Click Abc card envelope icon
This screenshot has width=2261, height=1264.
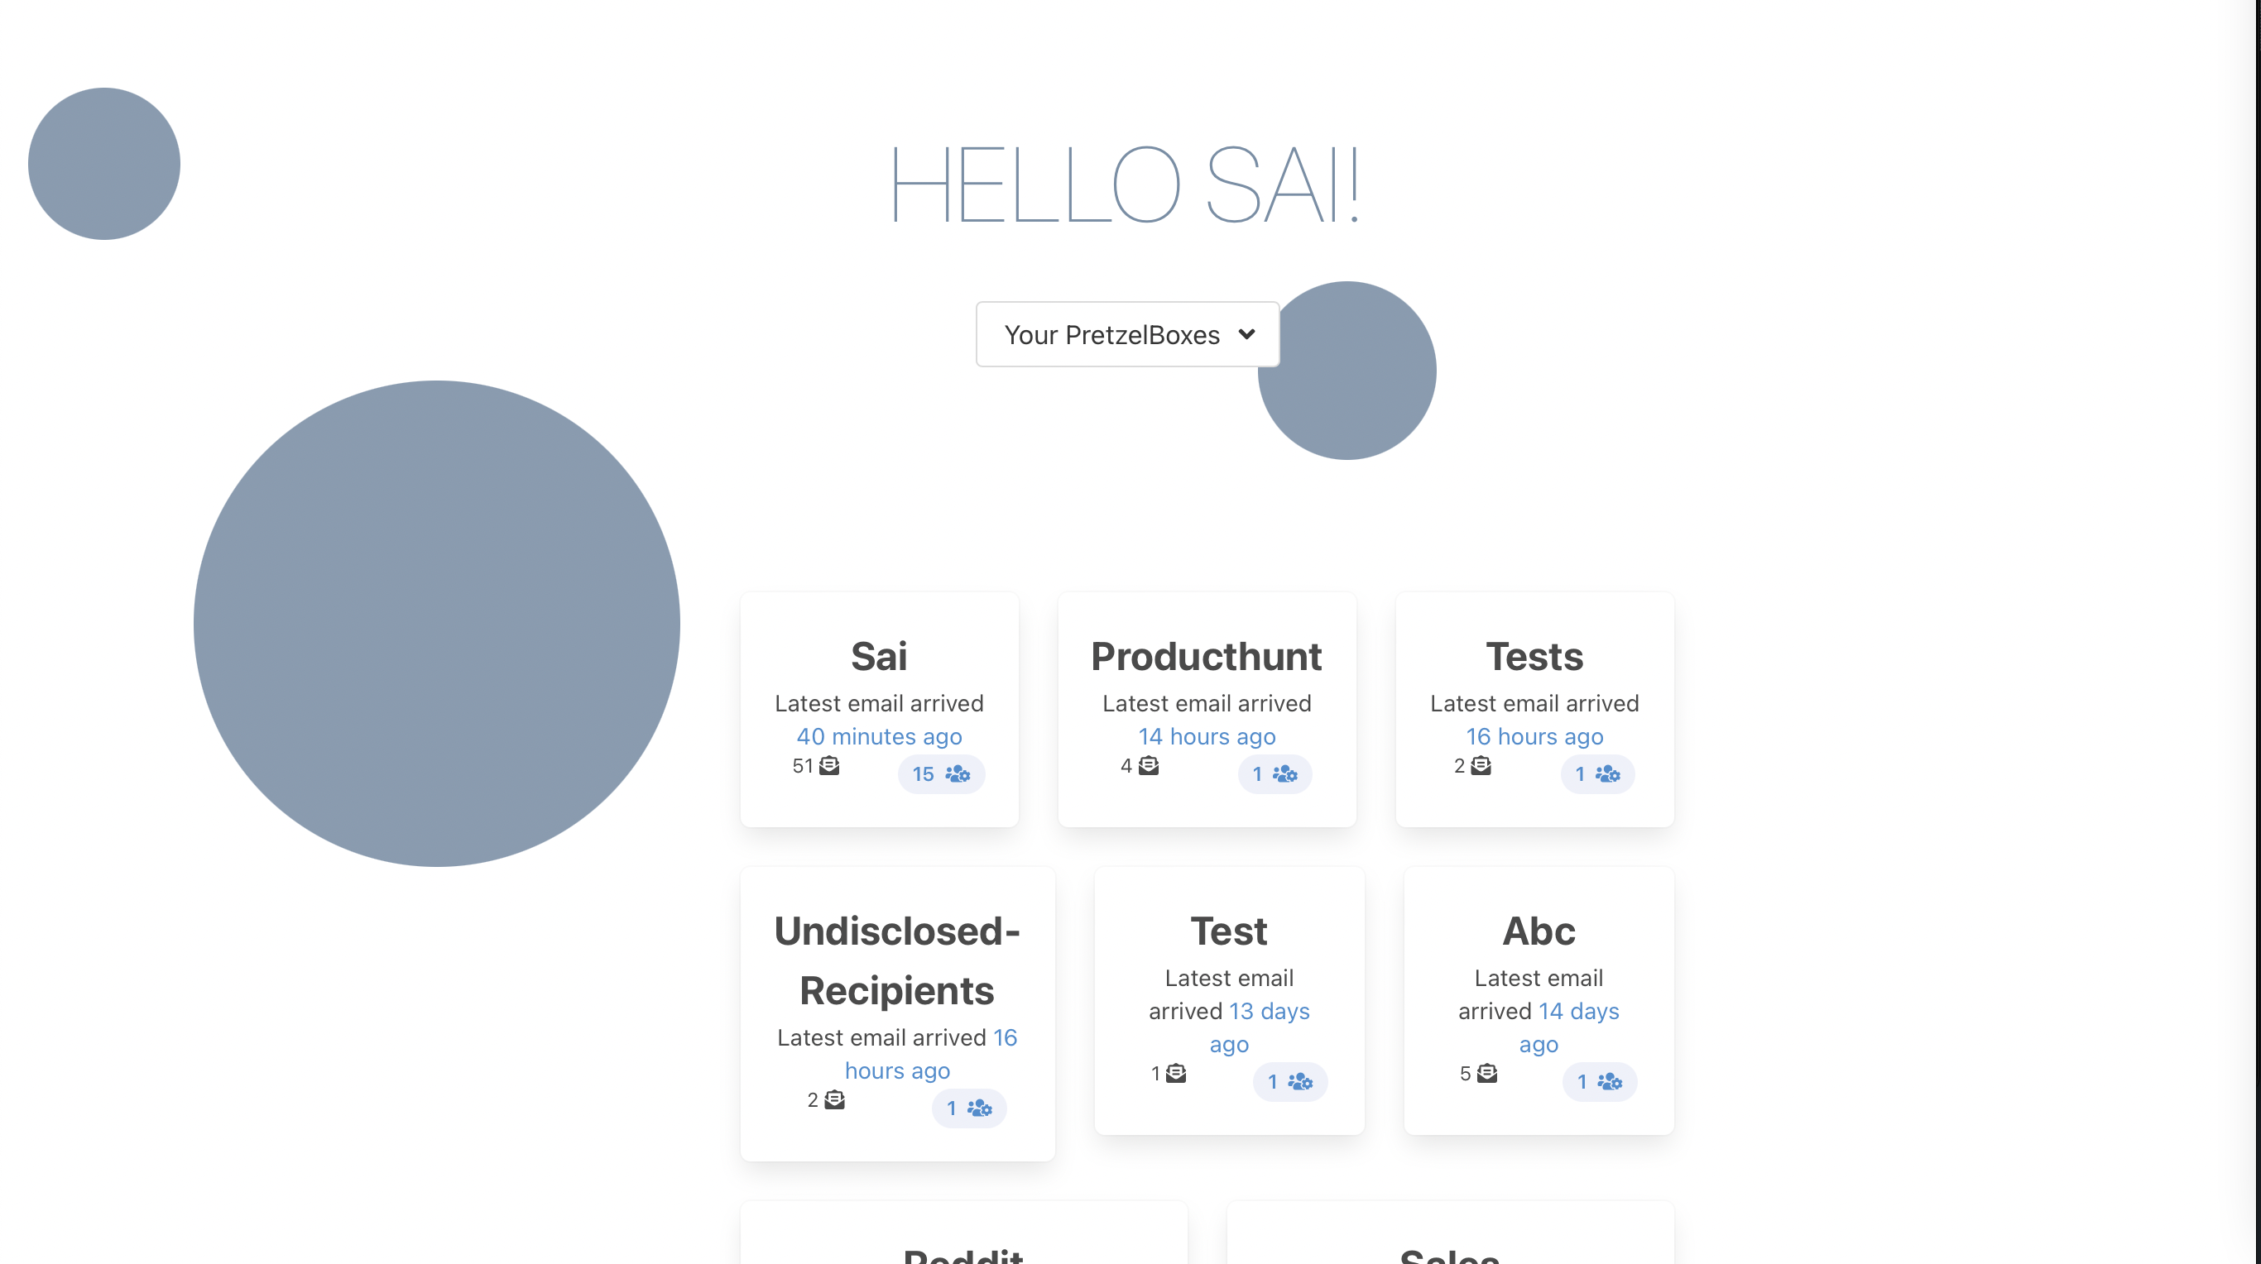pyautogui.click(x=1487, y=1074)
